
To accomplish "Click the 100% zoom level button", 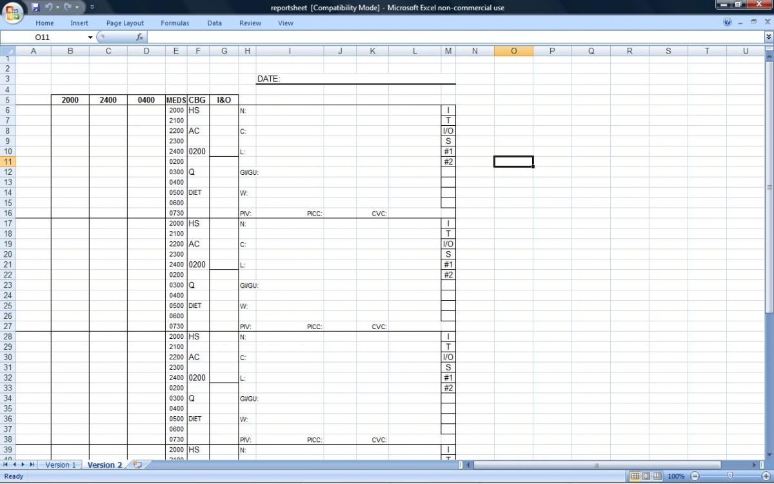I will tap(676, 476).
